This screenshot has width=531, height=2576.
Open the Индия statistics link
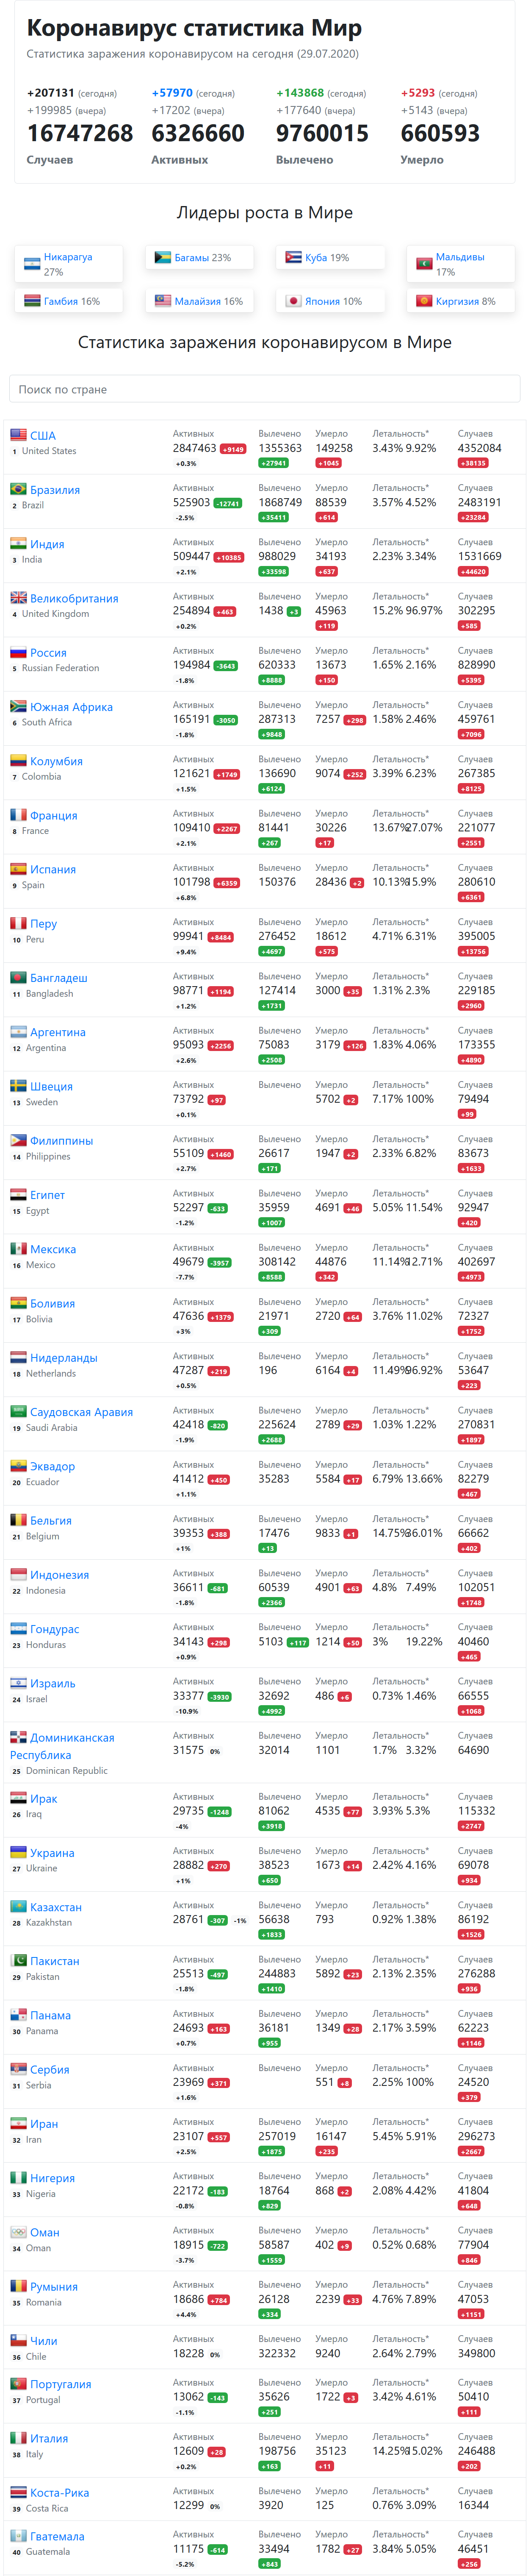tap(47, 544)
